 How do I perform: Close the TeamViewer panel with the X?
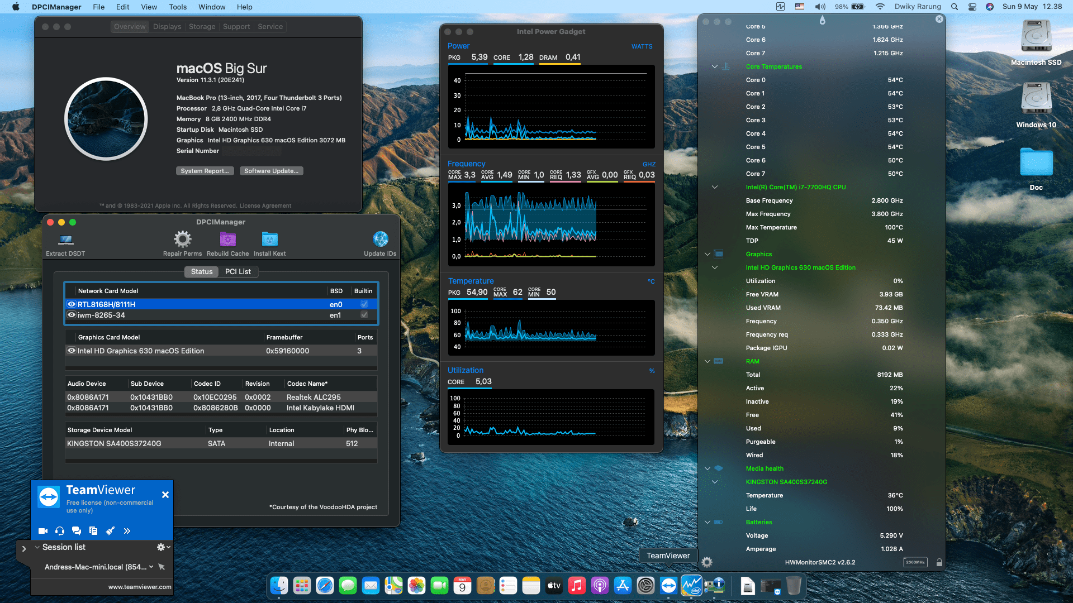[165, 495]
